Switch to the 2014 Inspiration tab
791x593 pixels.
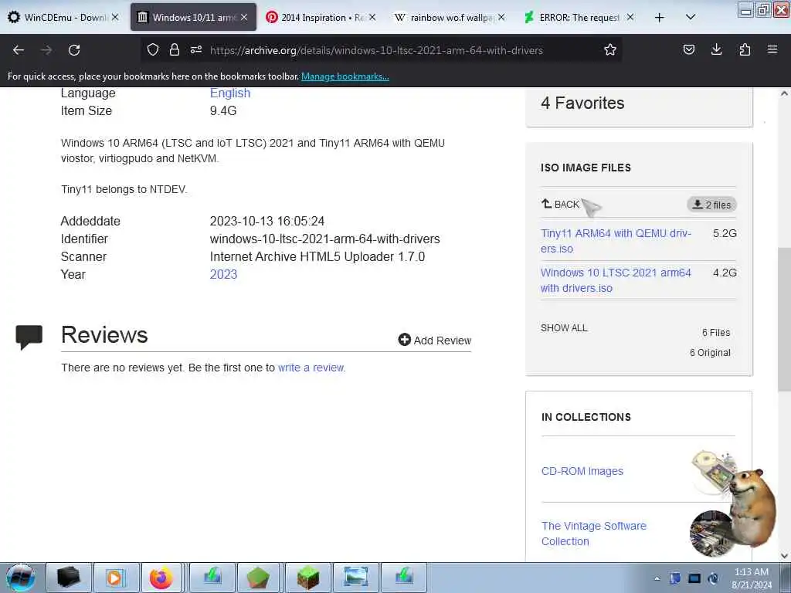(321, 17)
